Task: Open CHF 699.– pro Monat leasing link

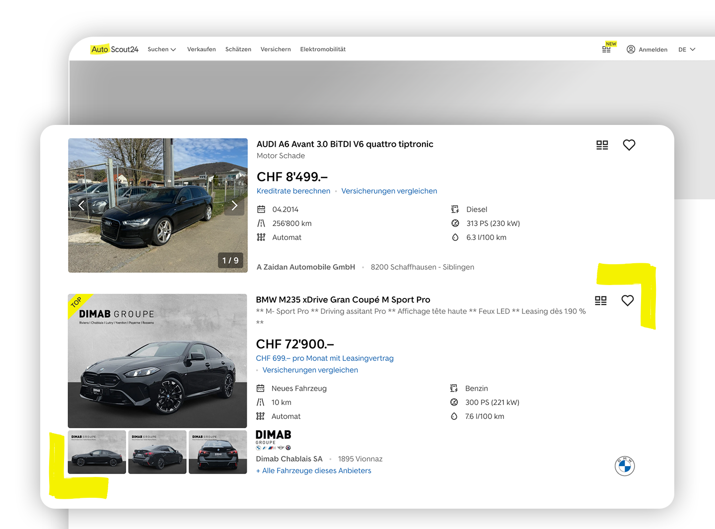Action: pos(324,358)
